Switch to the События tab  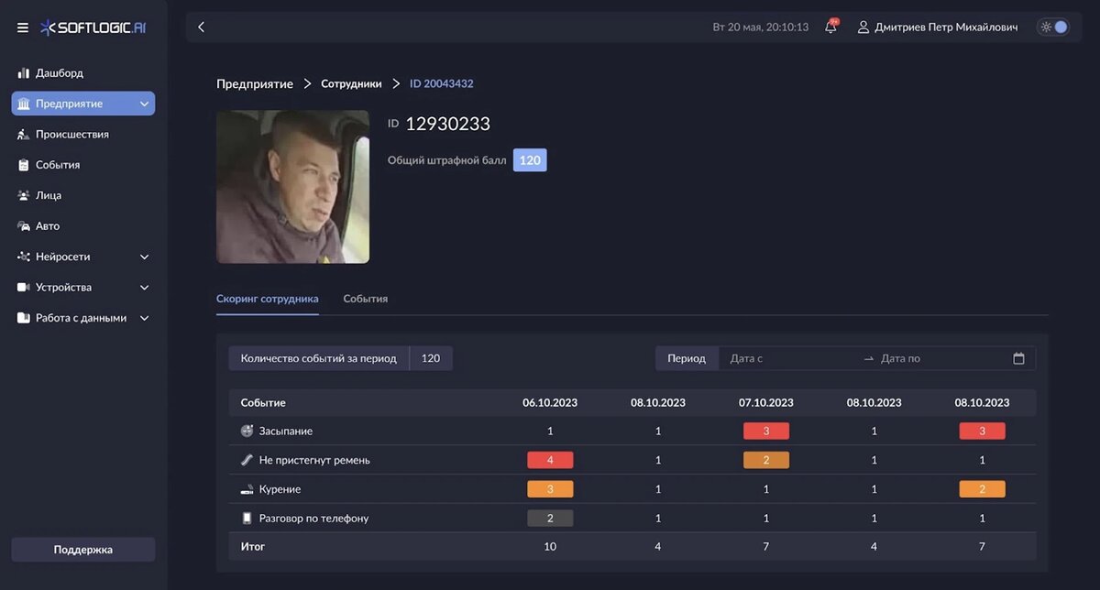[366, 299]
